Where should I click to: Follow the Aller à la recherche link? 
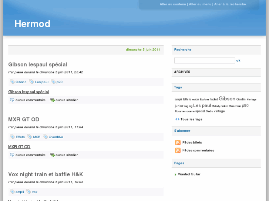point(230,4)
